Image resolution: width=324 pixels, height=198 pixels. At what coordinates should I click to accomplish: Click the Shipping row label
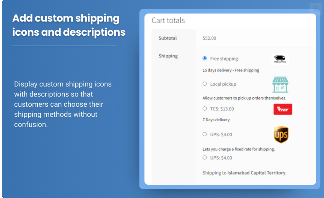(x=168, y=56)
